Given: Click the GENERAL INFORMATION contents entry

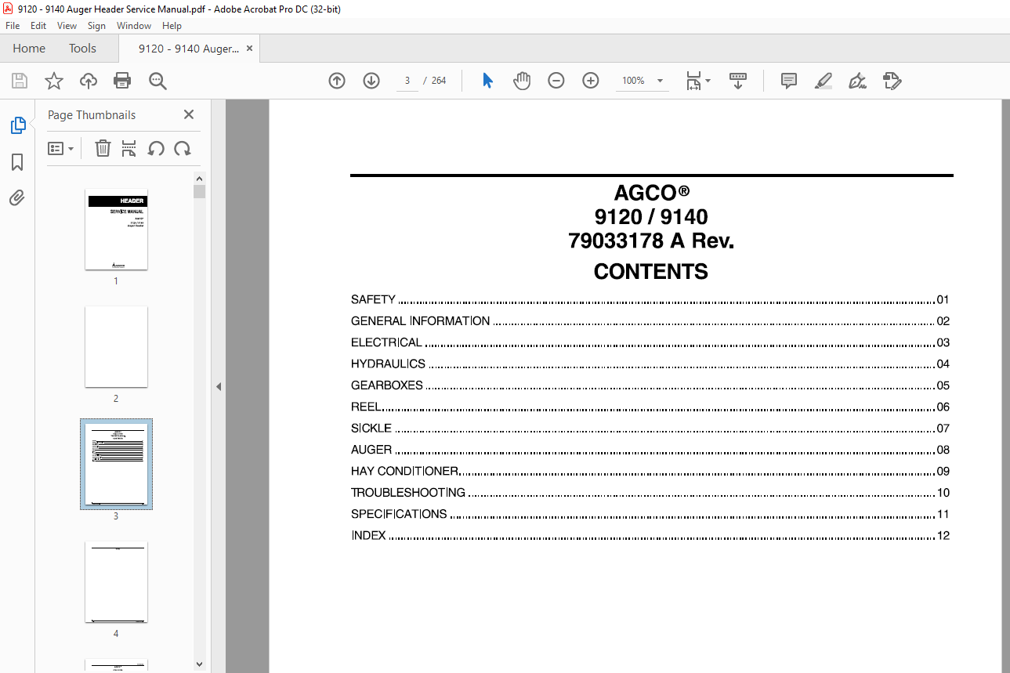Looking at the screenshot, I should click(650, 321).
